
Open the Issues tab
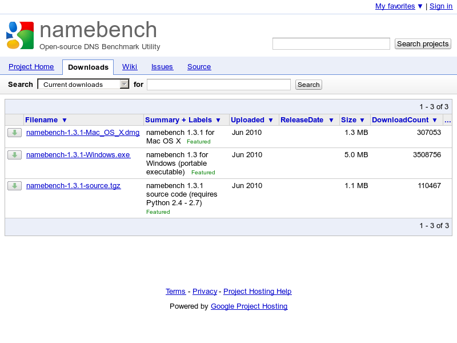pyautogui.click(x=162, y=67)
